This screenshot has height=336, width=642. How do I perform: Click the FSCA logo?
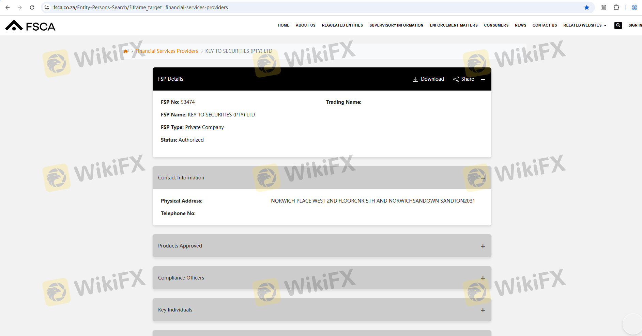pos(30,26)
